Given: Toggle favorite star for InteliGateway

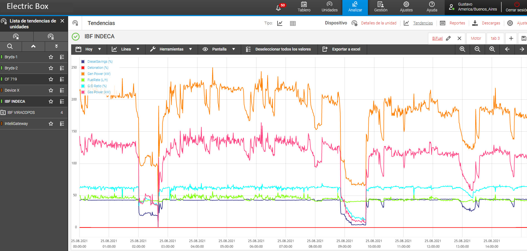Looking at the screenshot, I should coord(51,124).
